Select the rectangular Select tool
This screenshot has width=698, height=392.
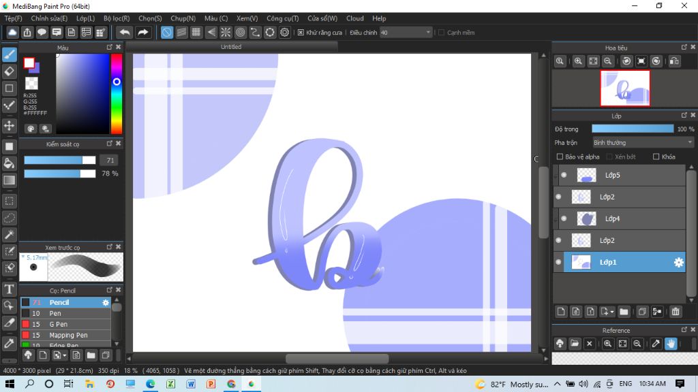click(10, 201)
